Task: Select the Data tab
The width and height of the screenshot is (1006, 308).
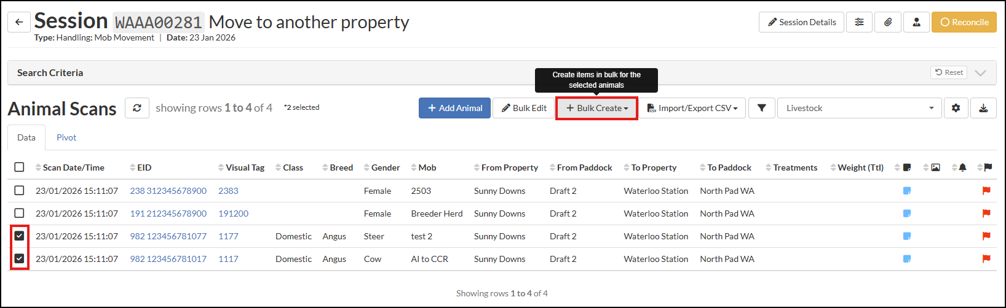Action: coord(26,137)
